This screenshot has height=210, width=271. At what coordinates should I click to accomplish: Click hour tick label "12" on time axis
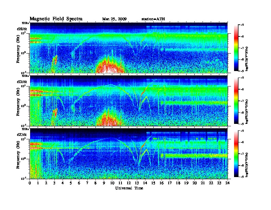click(129, 183)
